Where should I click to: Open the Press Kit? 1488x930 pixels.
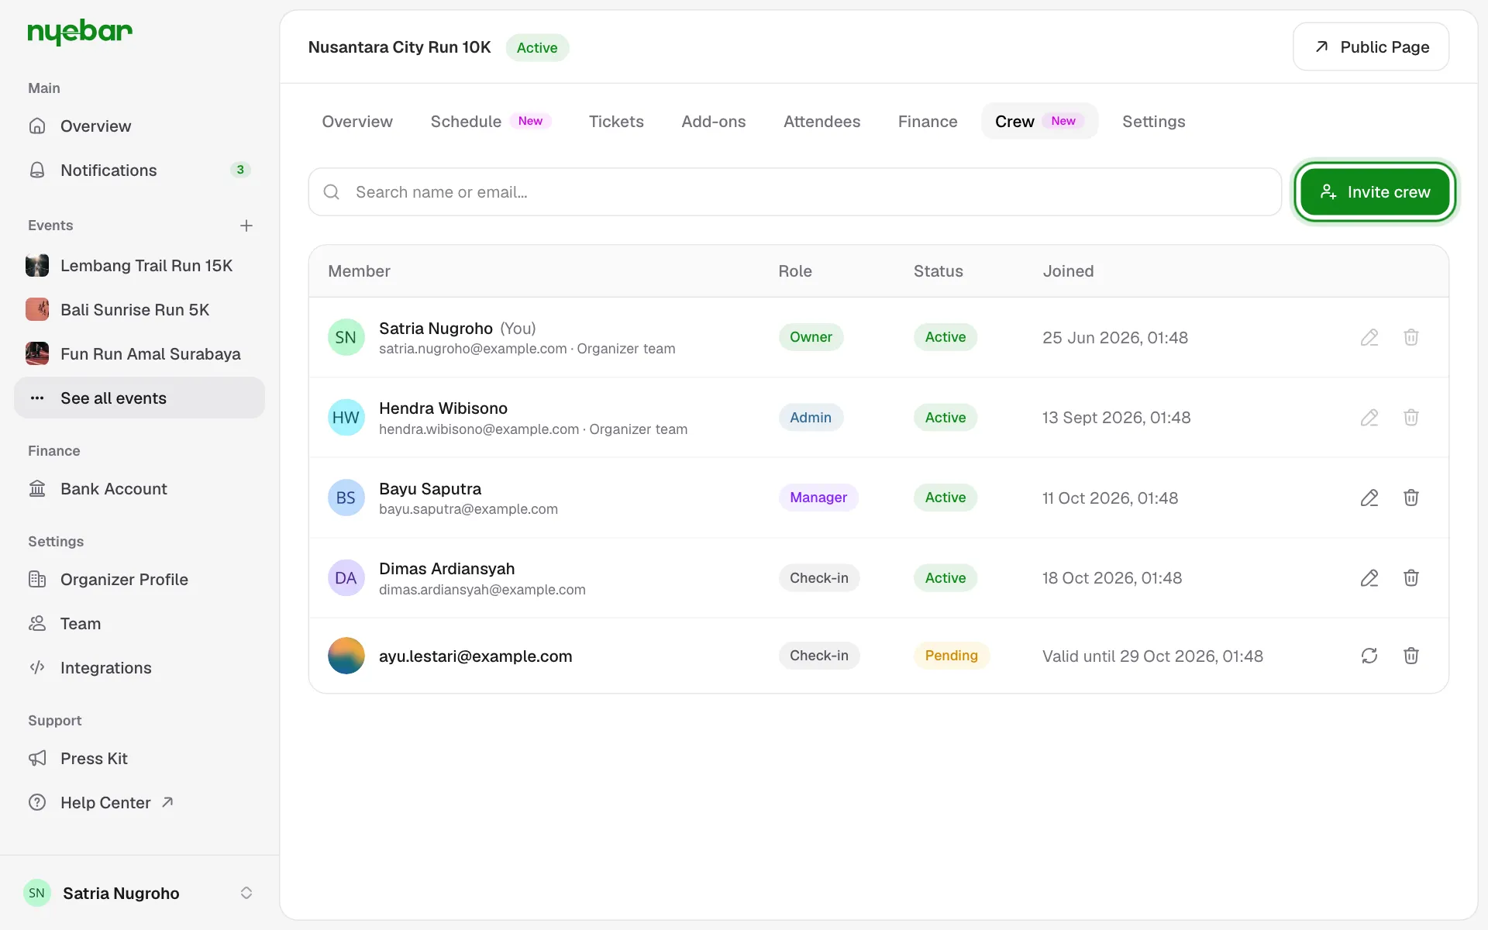click(139, 759)
